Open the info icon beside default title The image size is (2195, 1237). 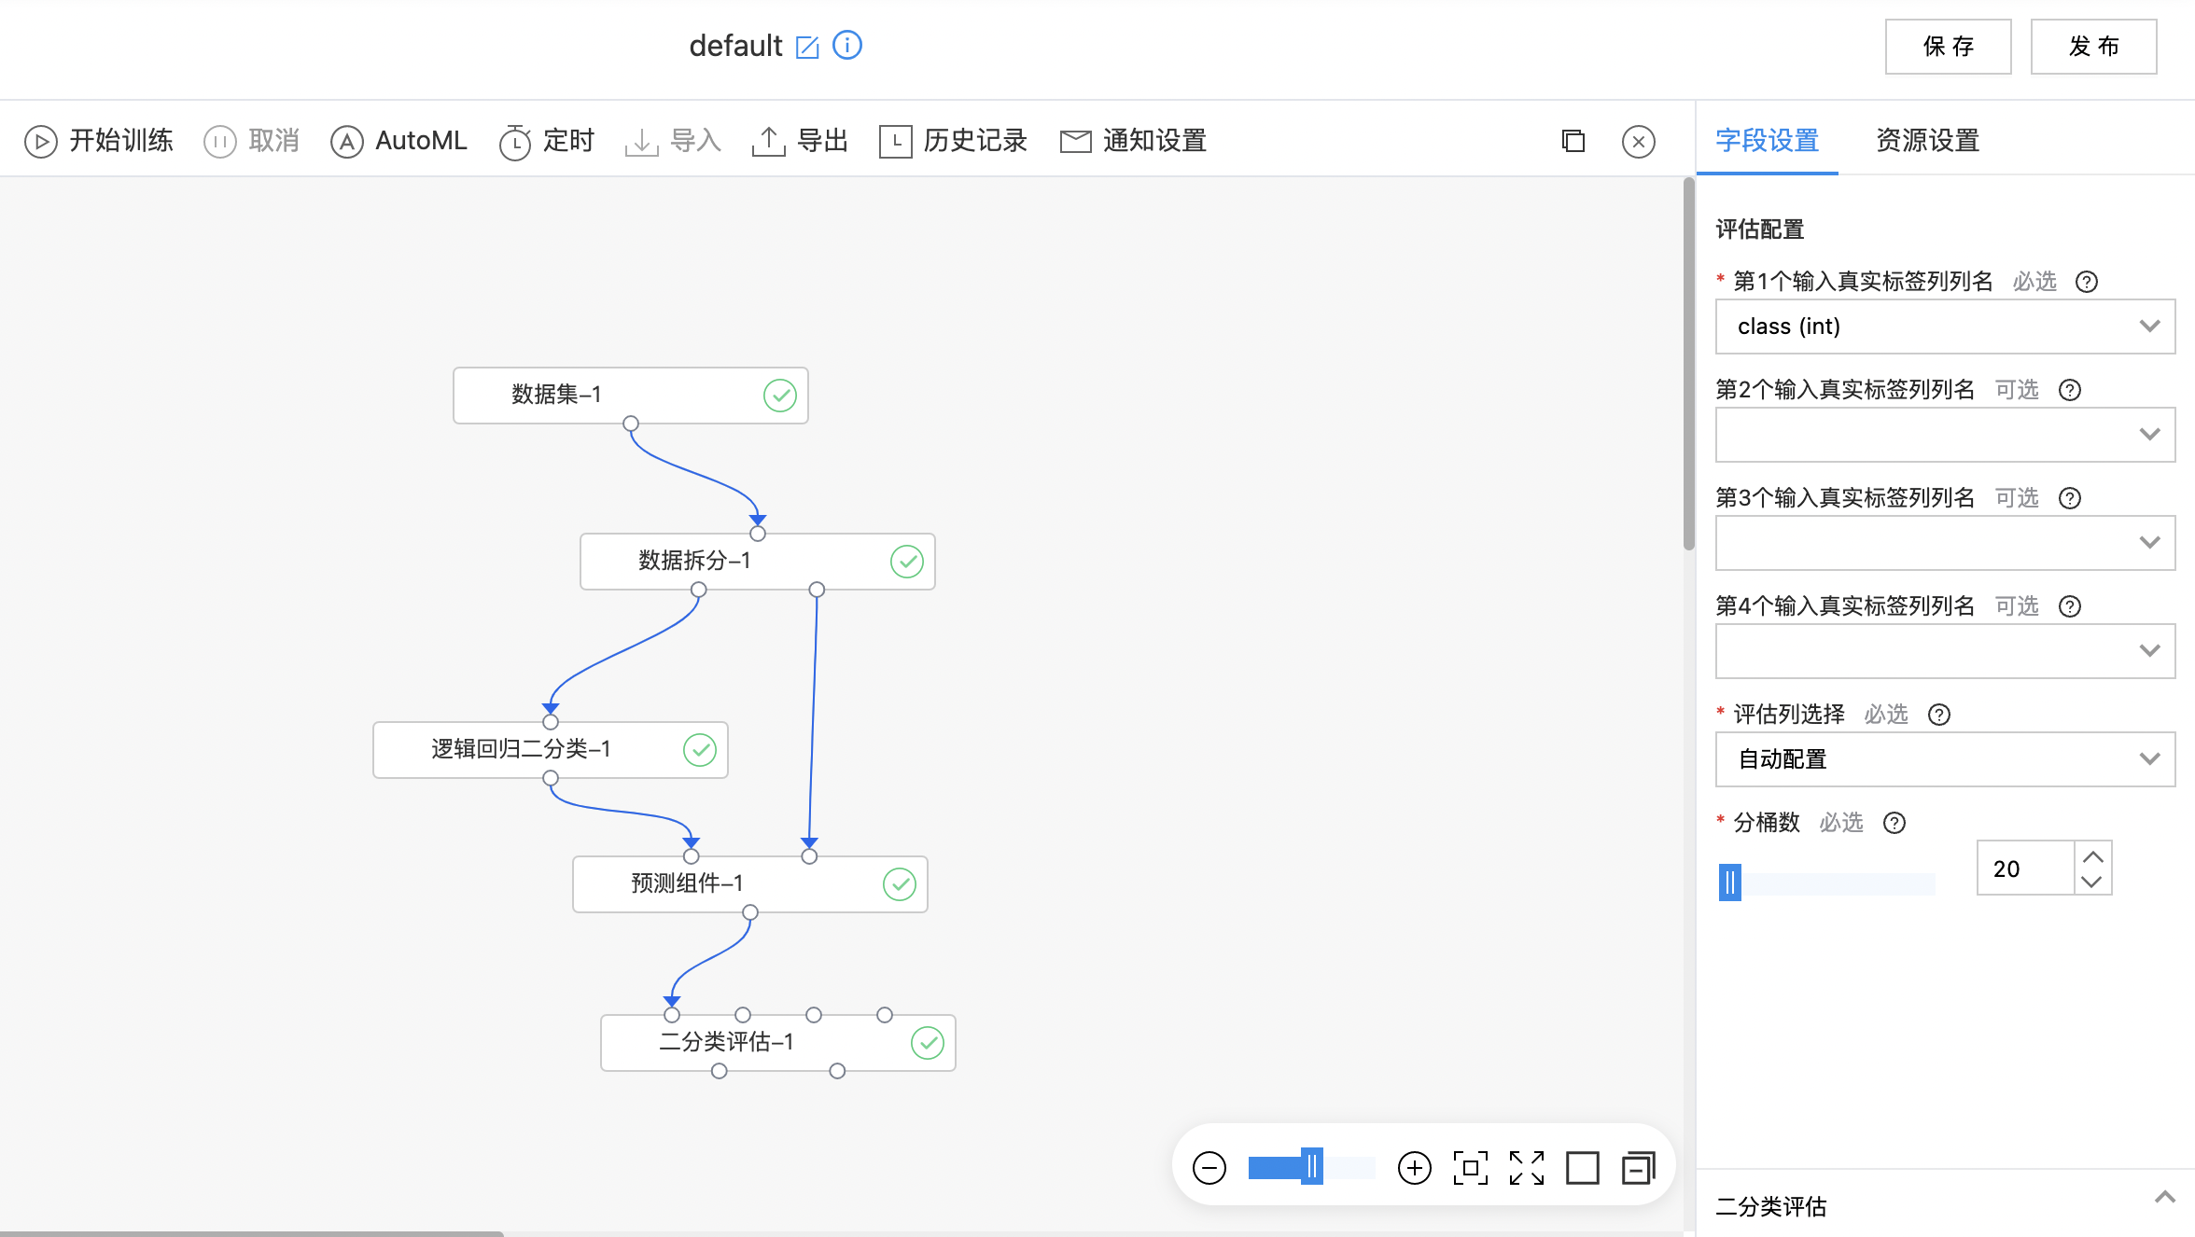point(847,45)
